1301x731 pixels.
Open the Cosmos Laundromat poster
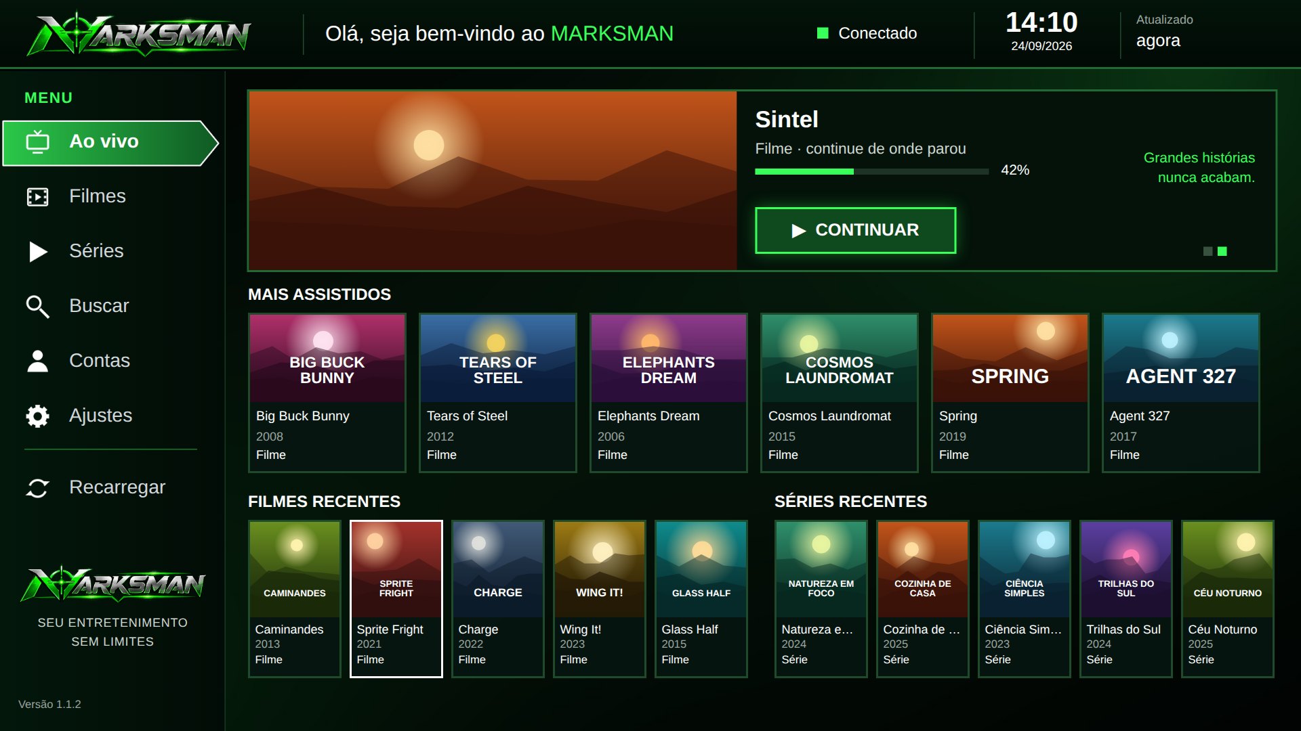click(840, 358)
